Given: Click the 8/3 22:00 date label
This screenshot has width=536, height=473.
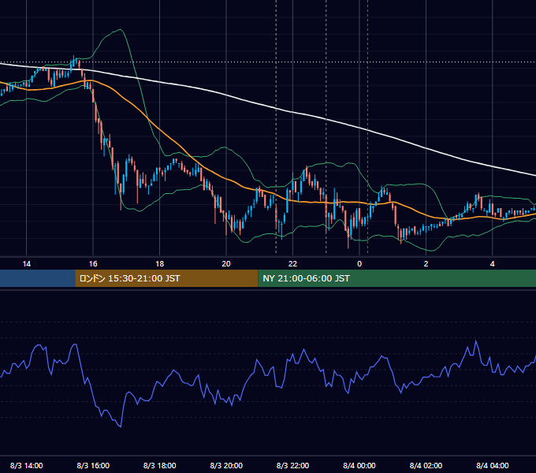Looking at the screenshot, I should pos(292,465).
